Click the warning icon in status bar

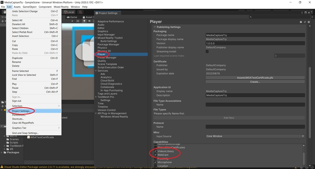click(2, 166)
